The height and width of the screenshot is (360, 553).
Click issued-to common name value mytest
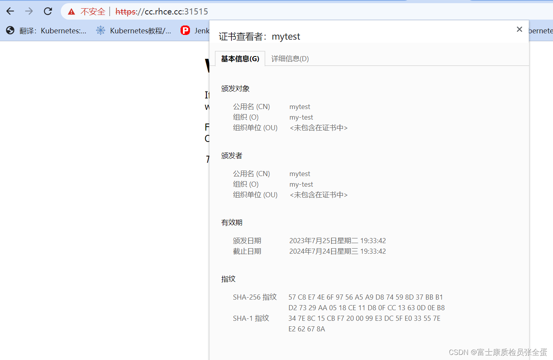click(x=300, y=107)
